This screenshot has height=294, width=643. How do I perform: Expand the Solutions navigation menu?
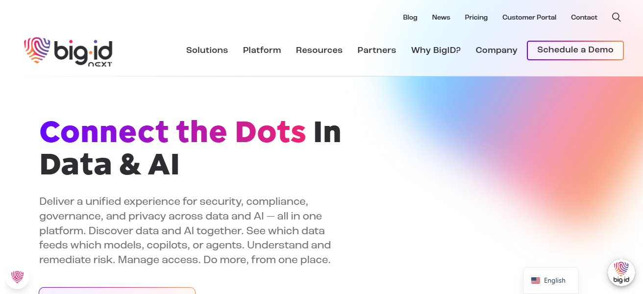click(x=207, y=50)
